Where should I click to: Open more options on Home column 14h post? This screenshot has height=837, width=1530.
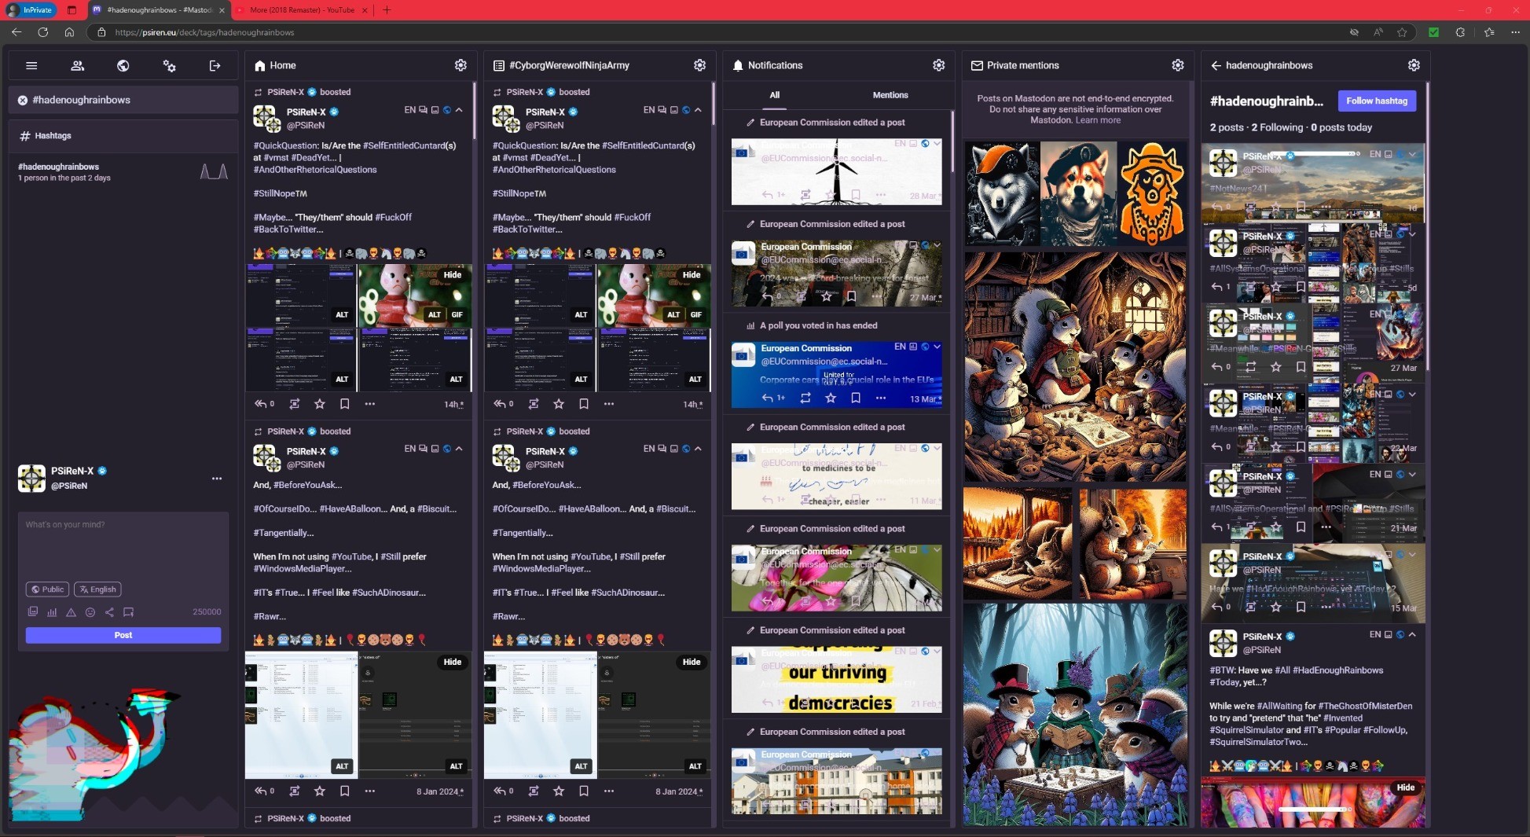tap(369, 404)
